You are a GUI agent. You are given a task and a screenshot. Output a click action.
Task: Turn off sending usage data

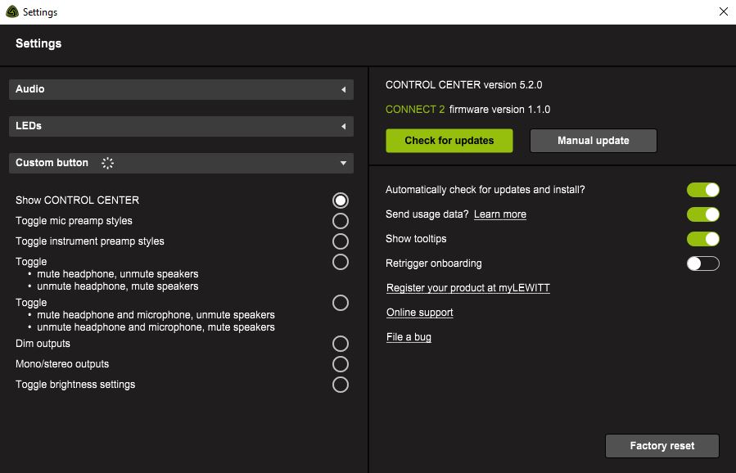702,214
